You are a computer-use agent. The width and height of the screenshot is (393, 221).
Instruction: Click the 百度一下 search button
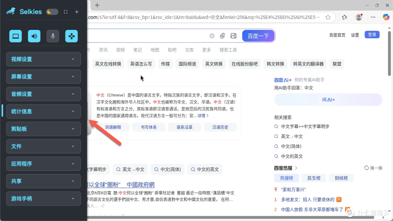[x=258, y=36]
